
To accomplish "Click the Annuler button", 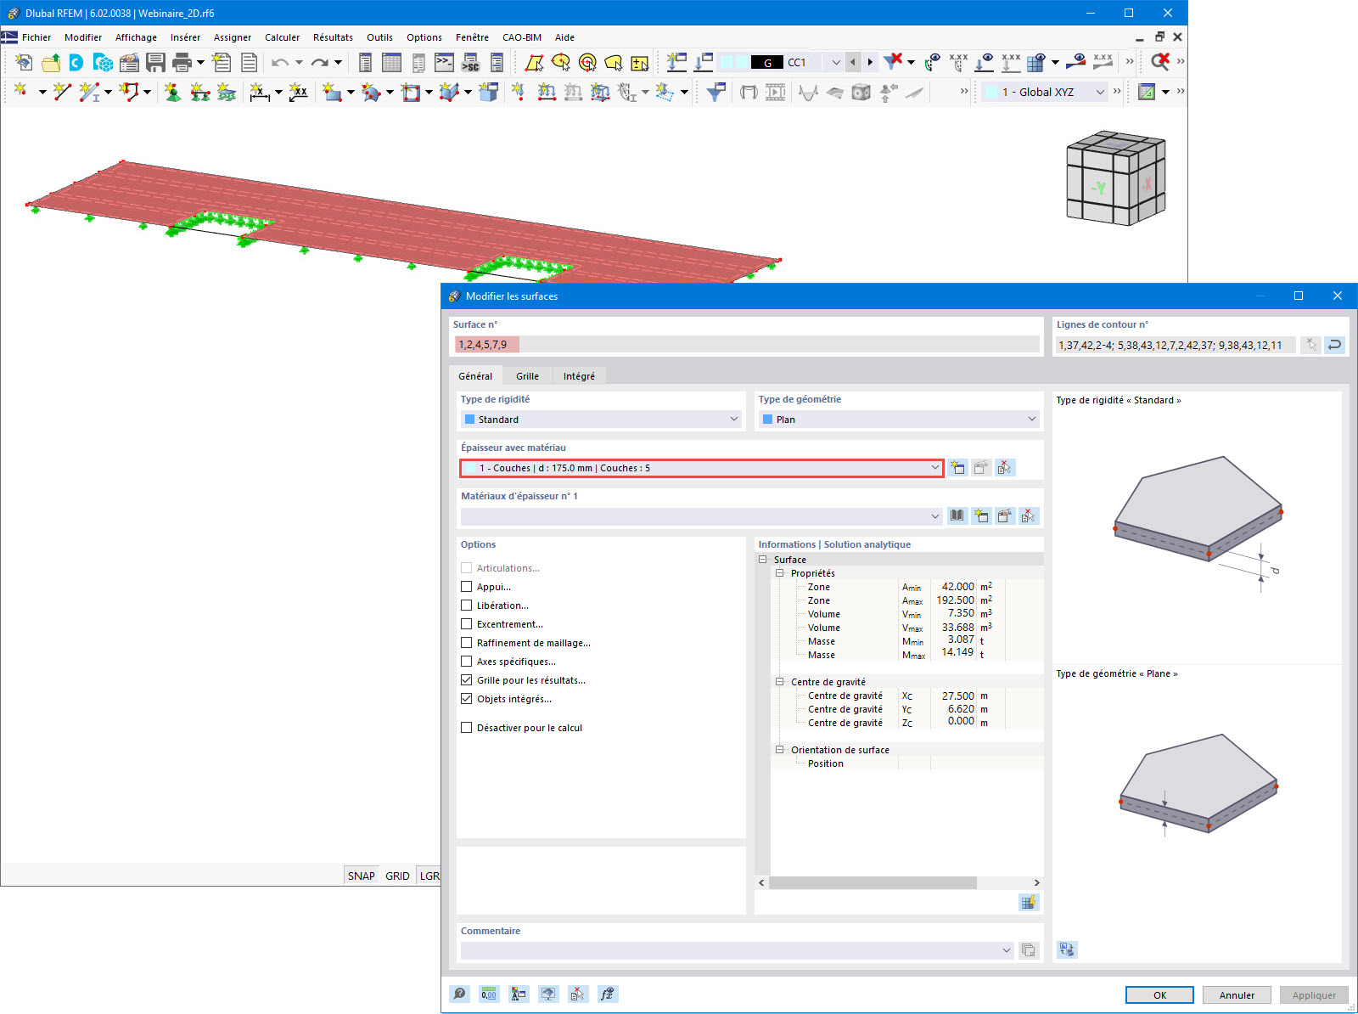I will click(x=1237, y=995).
